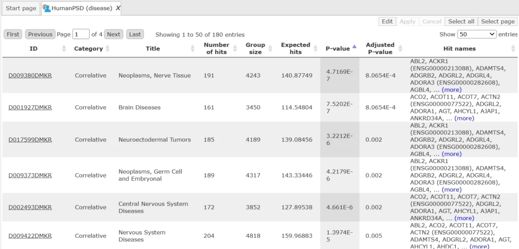Sort by Category column arrows
This screenshot has width=519, height=249.
click(108, 49)
